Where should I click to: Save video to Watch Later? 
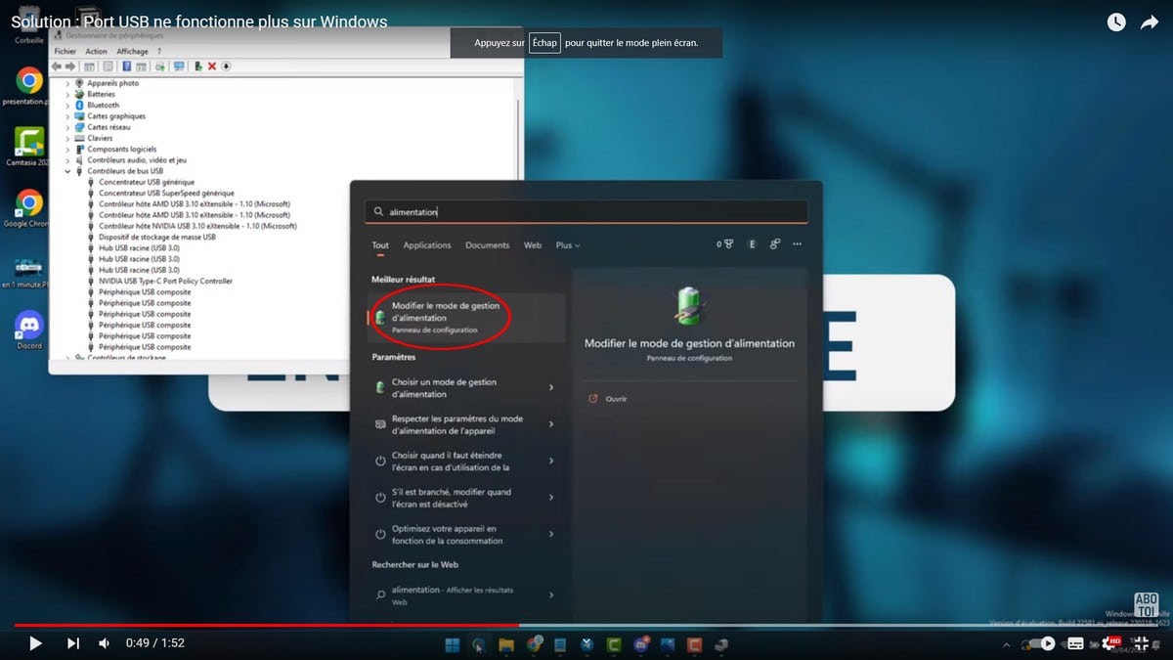(1115, 22)
